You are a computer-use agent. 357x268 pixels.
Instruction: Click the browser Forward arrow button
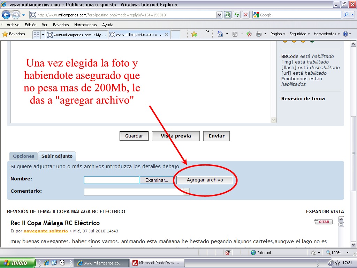(16, 15)
